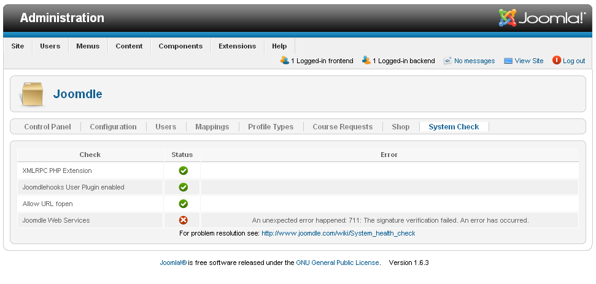Expand the Content menu
The height and width of the screenshot is (284, 596).
click(129, 46)
